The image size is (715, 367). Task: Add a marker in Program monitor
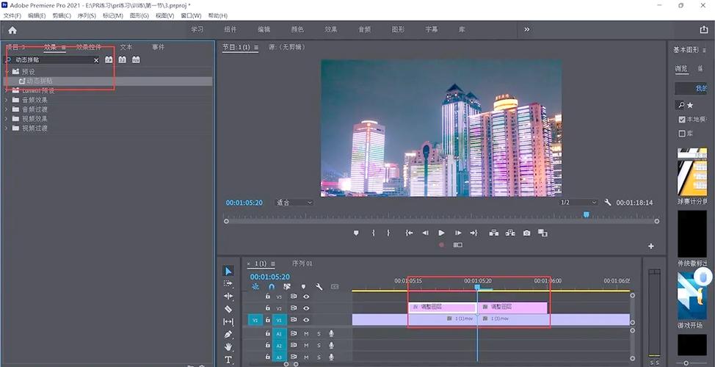(356, 233)
